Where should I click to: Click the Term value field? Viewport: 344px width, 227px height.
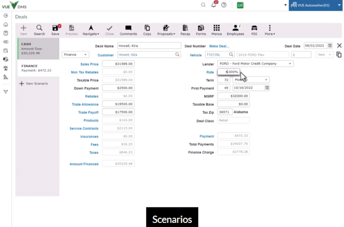(x=224, y=80)
